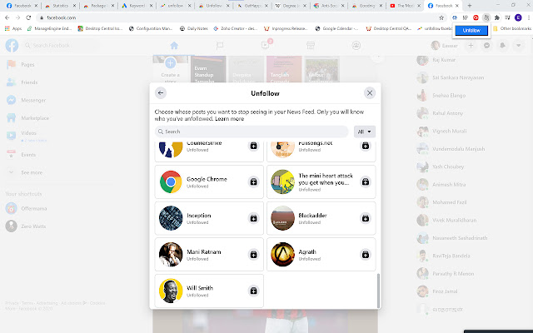Open the red Opera-style extension icon

(476, 17)
